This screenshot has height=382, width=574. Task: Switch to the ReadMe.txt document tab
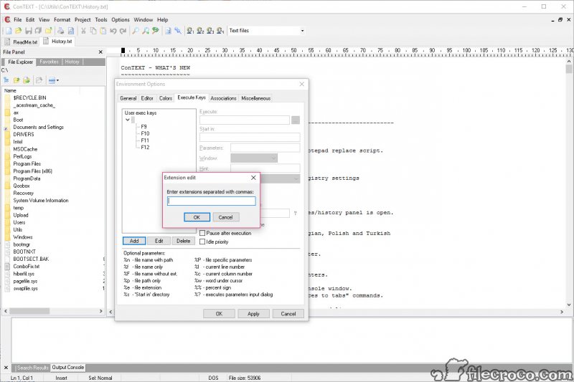click(x=22, y=42)
